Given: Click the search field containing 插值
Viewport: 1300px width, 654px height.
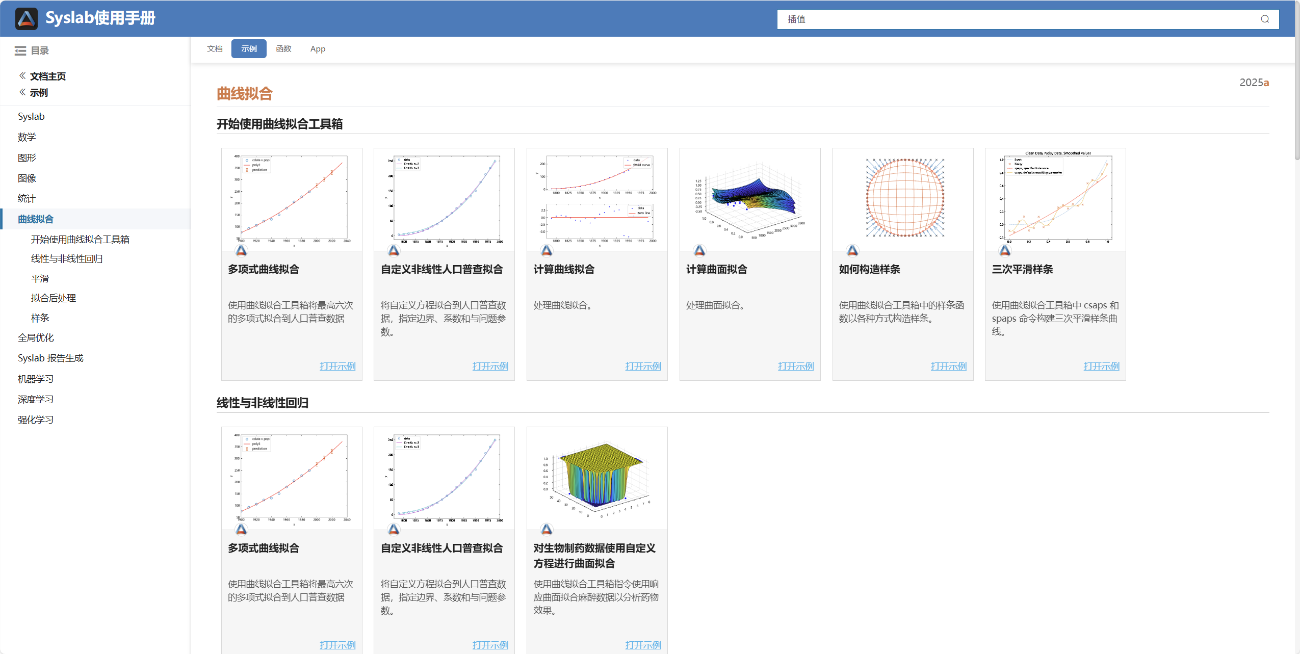Looking at the screenshot, I should [1028, 19].
